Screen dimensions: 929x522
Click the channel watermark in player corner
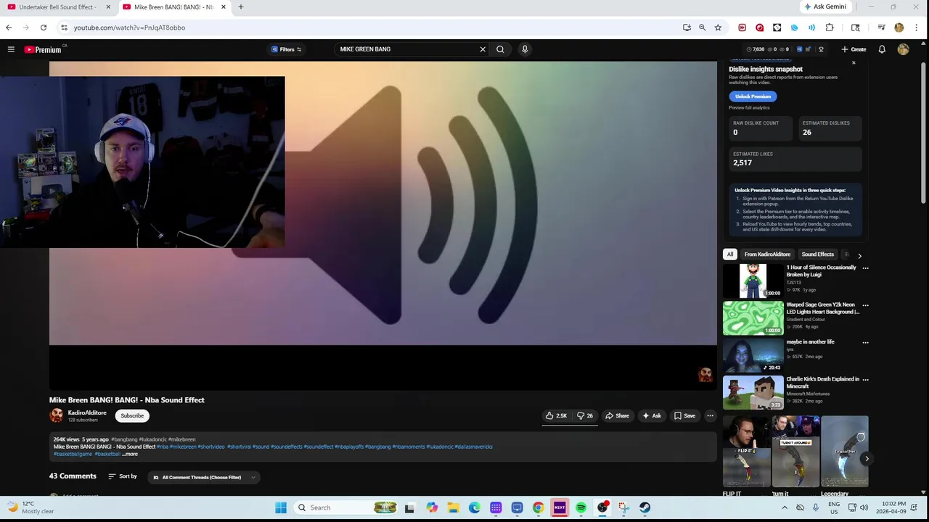pos(705,374)
